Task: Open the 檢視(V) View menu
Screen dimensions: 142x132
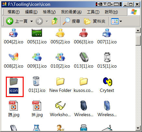Action: (x=49, y=12)
